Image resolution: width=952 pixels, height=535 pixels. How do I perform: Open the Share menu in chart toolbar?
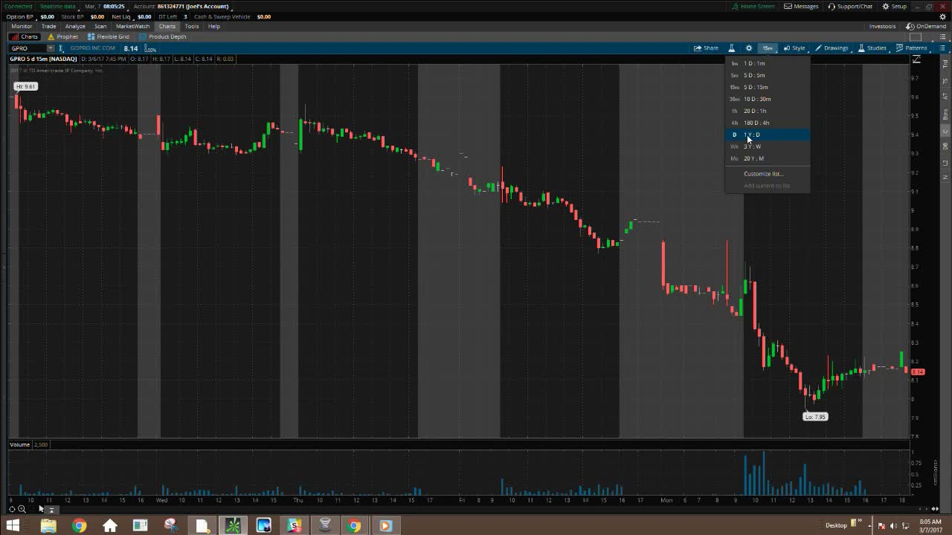coord(706,48)
